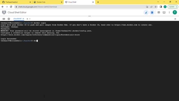The image size is (179, 101).
Task: Toggle the browser side panel
Action: (x=161, y=7)
